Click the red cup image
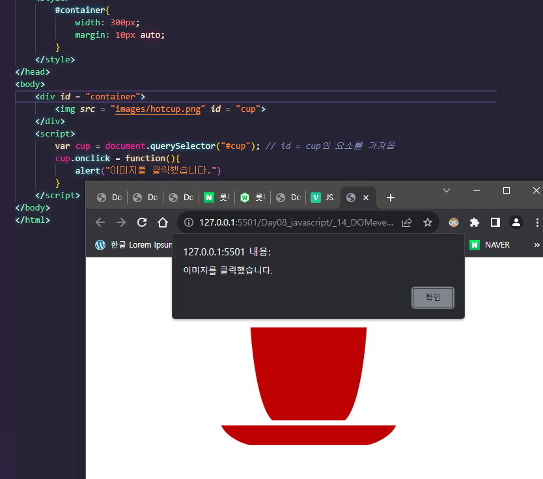 308,385
